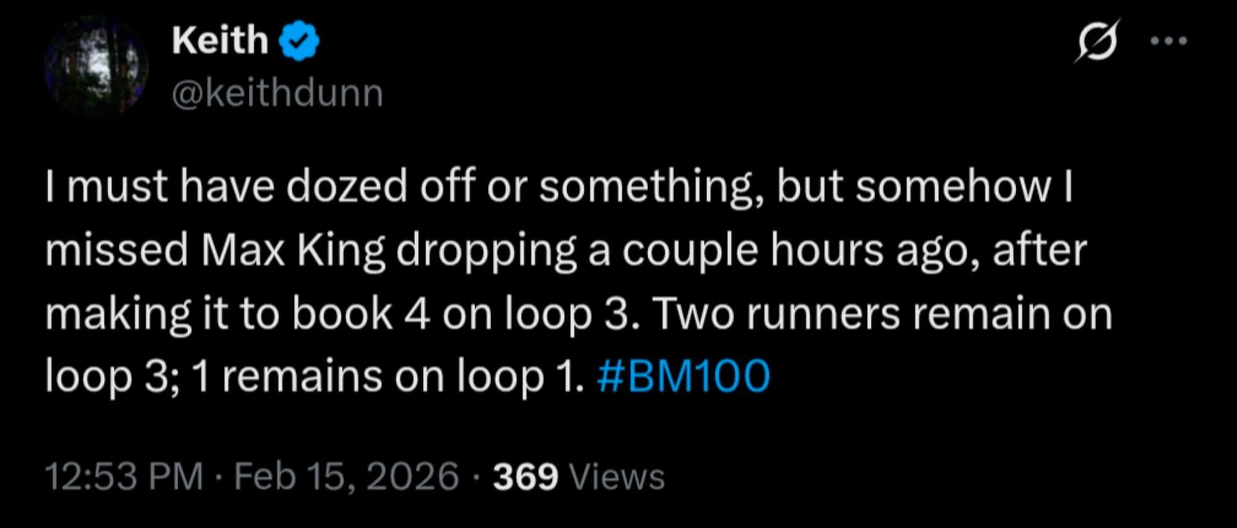The image size is (1237, 528).
Task: Click the 12:53 PM timestamp
Action: click(124, 477)
